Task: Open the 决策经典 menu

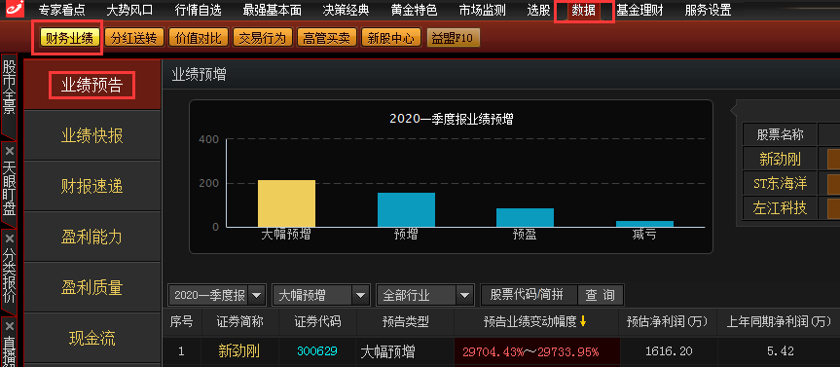Action: (347, 10)
